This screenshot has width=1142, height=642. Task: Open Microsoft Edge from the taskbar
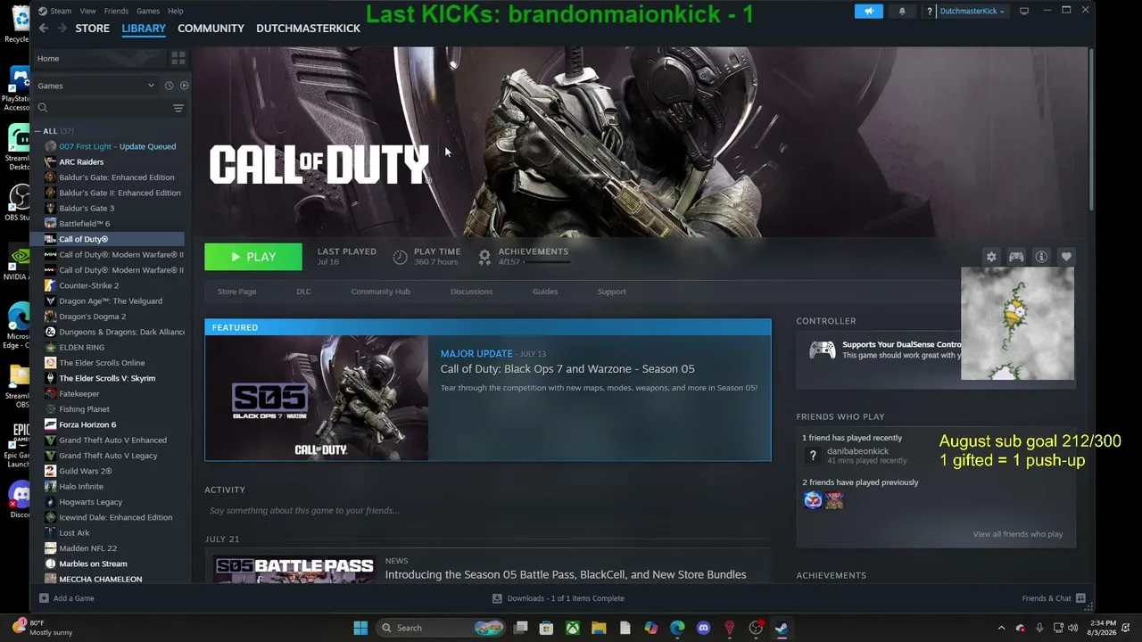tap(677, 628)
